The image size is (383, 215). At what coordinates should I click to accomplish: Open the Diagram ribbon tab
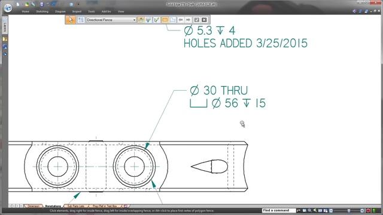pos(60,11)
